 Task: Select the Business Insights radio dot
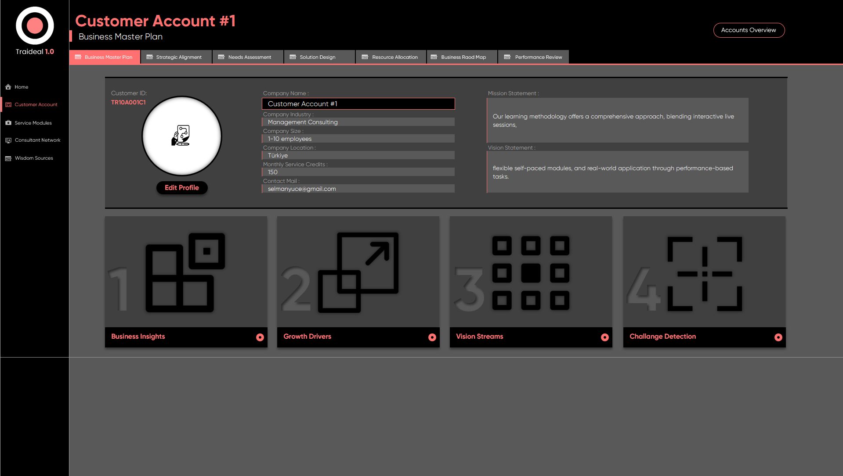[260, 337]
